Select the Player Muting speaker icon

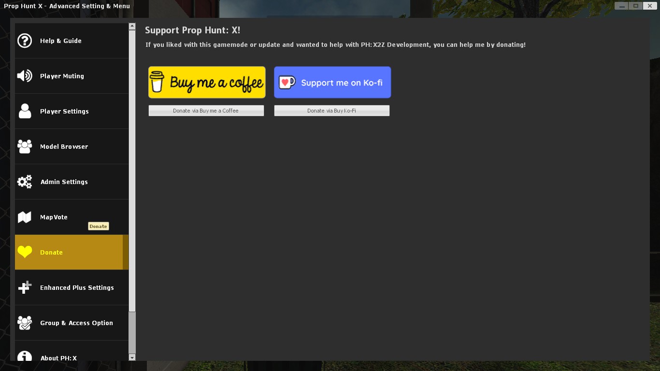(25, 76)
